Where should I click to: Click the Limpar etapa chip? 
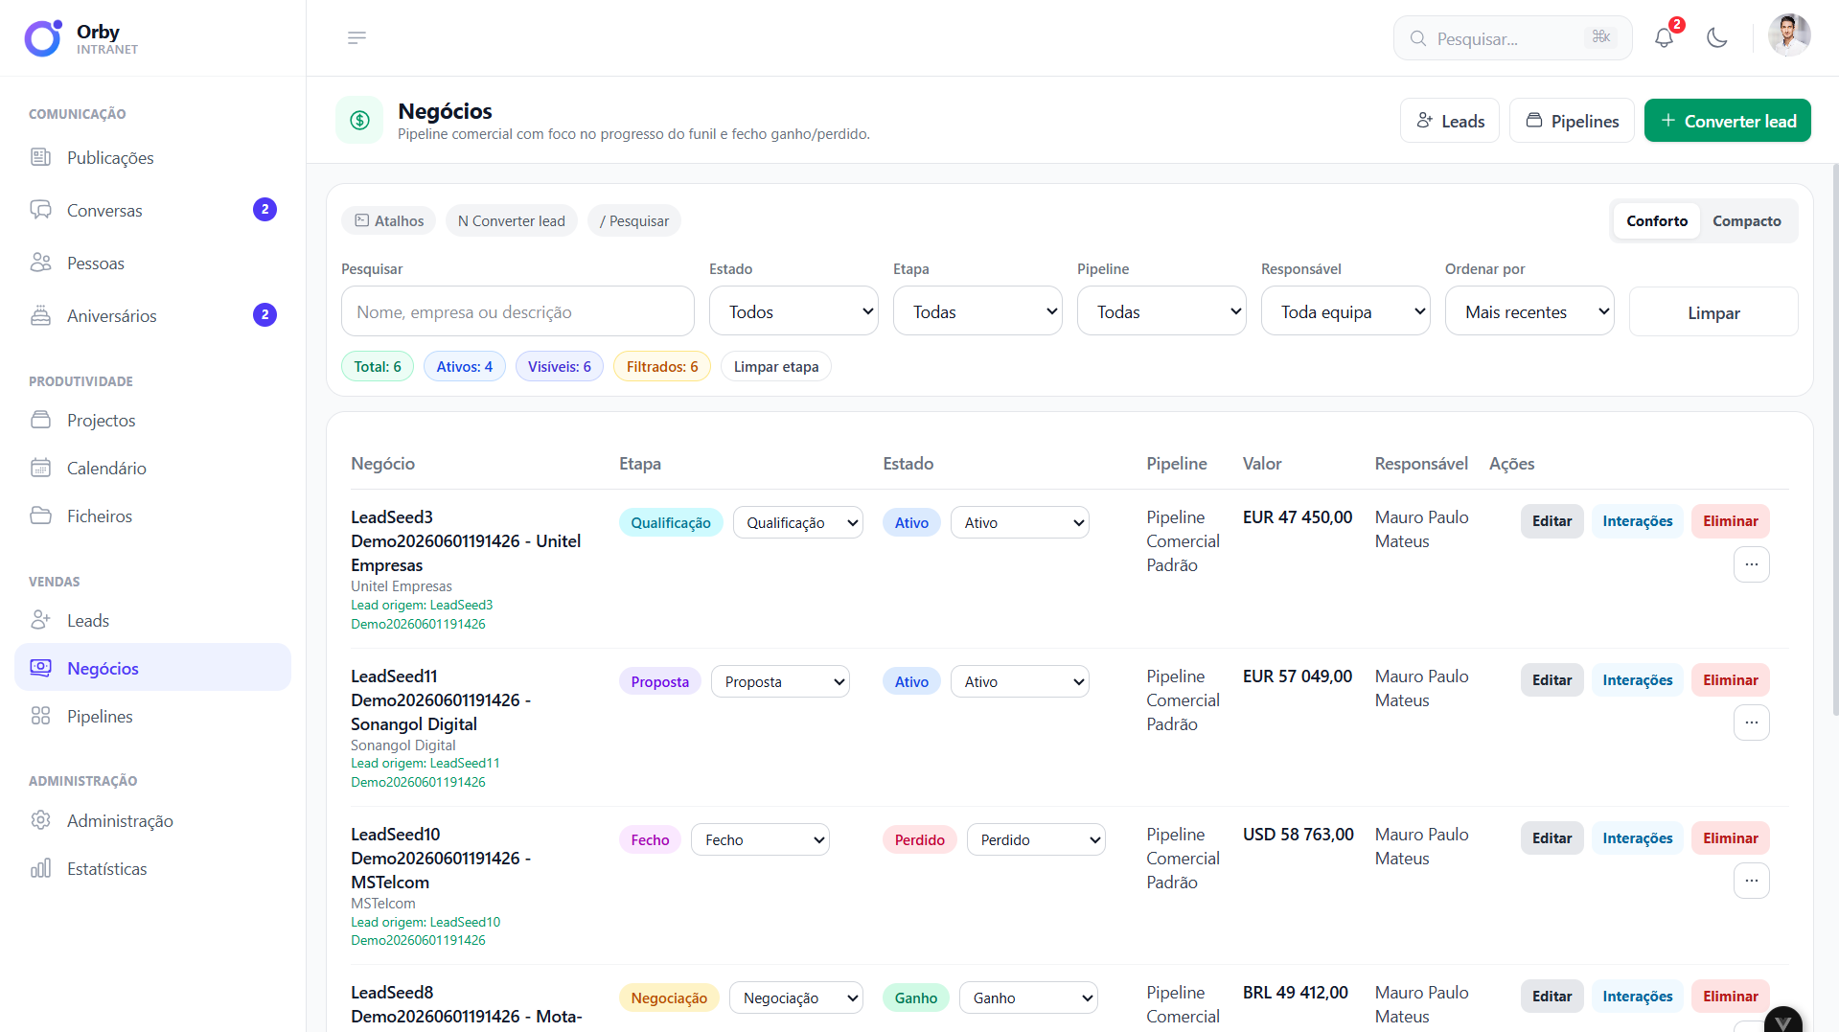tap(775, 366)
